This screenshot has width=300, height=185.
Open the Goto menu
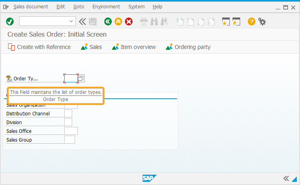(x=79, y=7)
